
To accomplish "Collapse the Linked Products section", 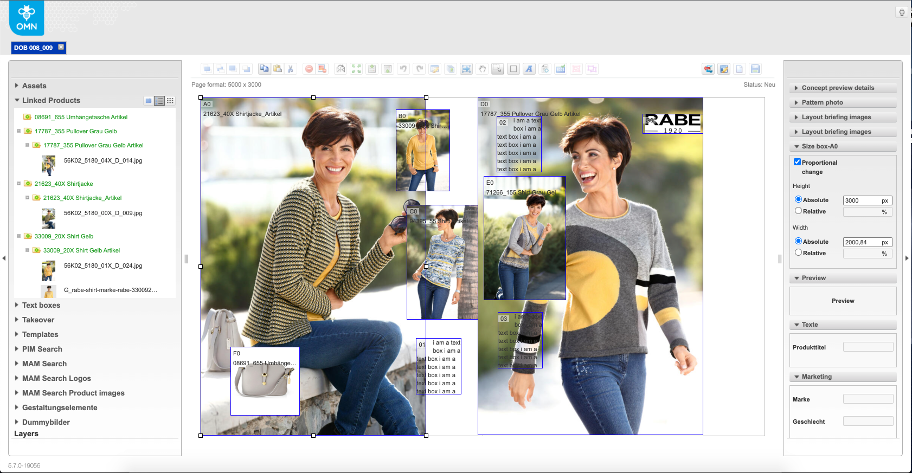I will click(17, 100).
